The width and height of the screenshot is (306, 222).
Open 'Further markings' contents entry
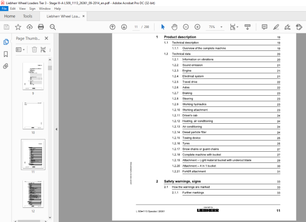tap(193, 192)
